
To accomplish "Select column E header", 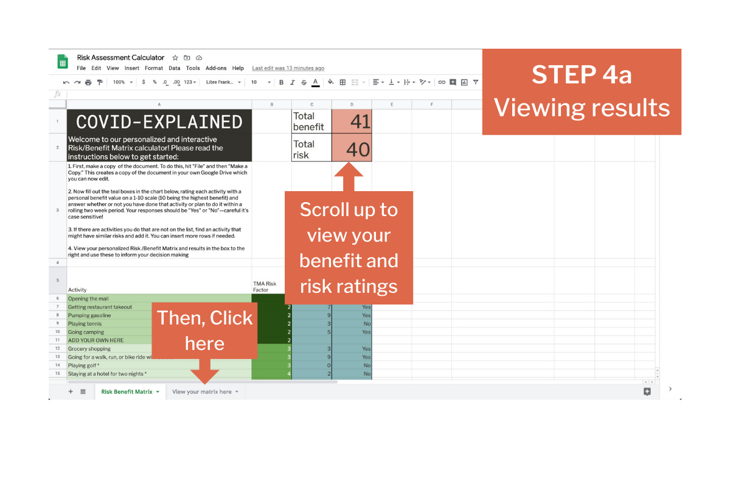I will (x=392, y=104).
